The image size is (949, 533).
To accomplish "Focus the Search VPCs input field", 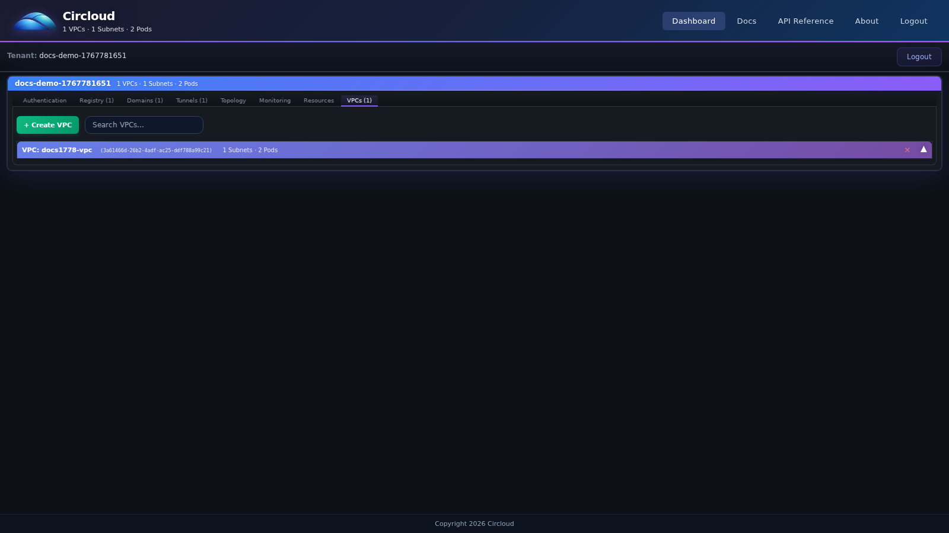I will click(x=144, y=125).
